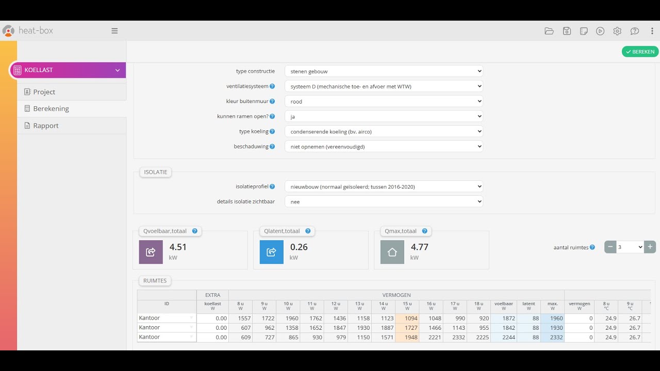Open the ventilatiesysteem dropdown
Screen dimensions: 660x371
pos(384,86)
